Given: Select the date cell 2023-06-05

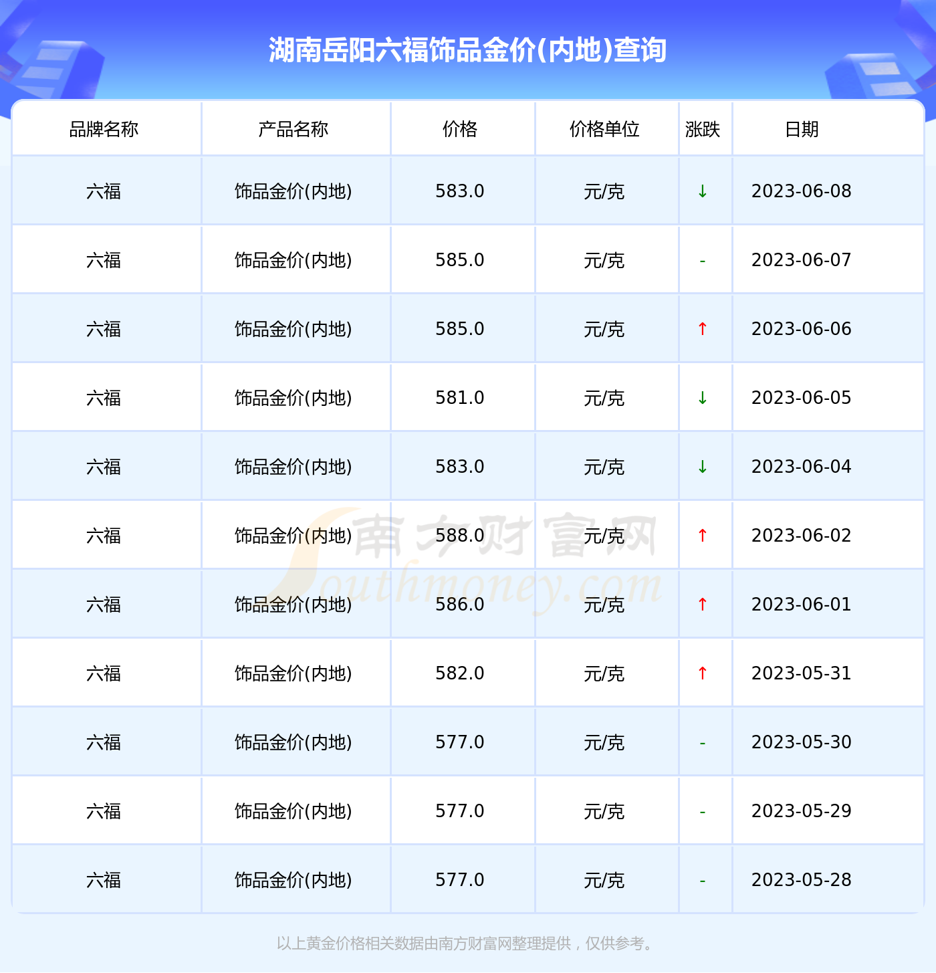Looking at the screenshot, I should pos(802,398).
